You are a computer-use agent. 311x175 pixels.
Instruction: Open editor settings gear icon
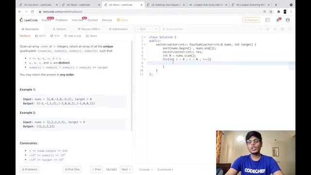pyautogui.click(x=282, y=29)
